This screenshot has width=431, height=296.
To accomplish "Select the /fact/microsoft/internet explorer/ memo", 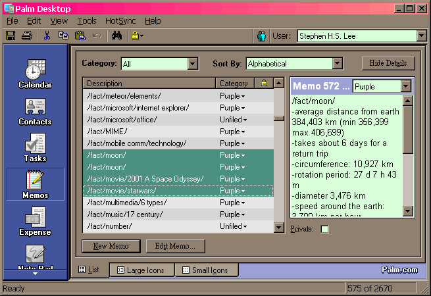I will point(178,108).
